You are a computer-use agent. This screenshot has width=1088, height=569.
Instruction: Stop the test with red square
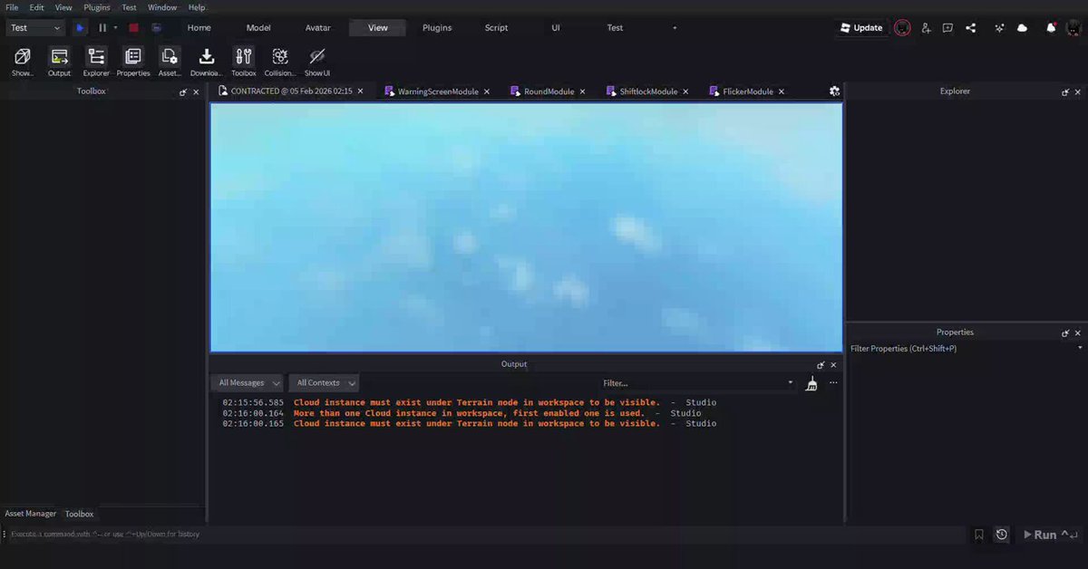click(x=133, y=28)
